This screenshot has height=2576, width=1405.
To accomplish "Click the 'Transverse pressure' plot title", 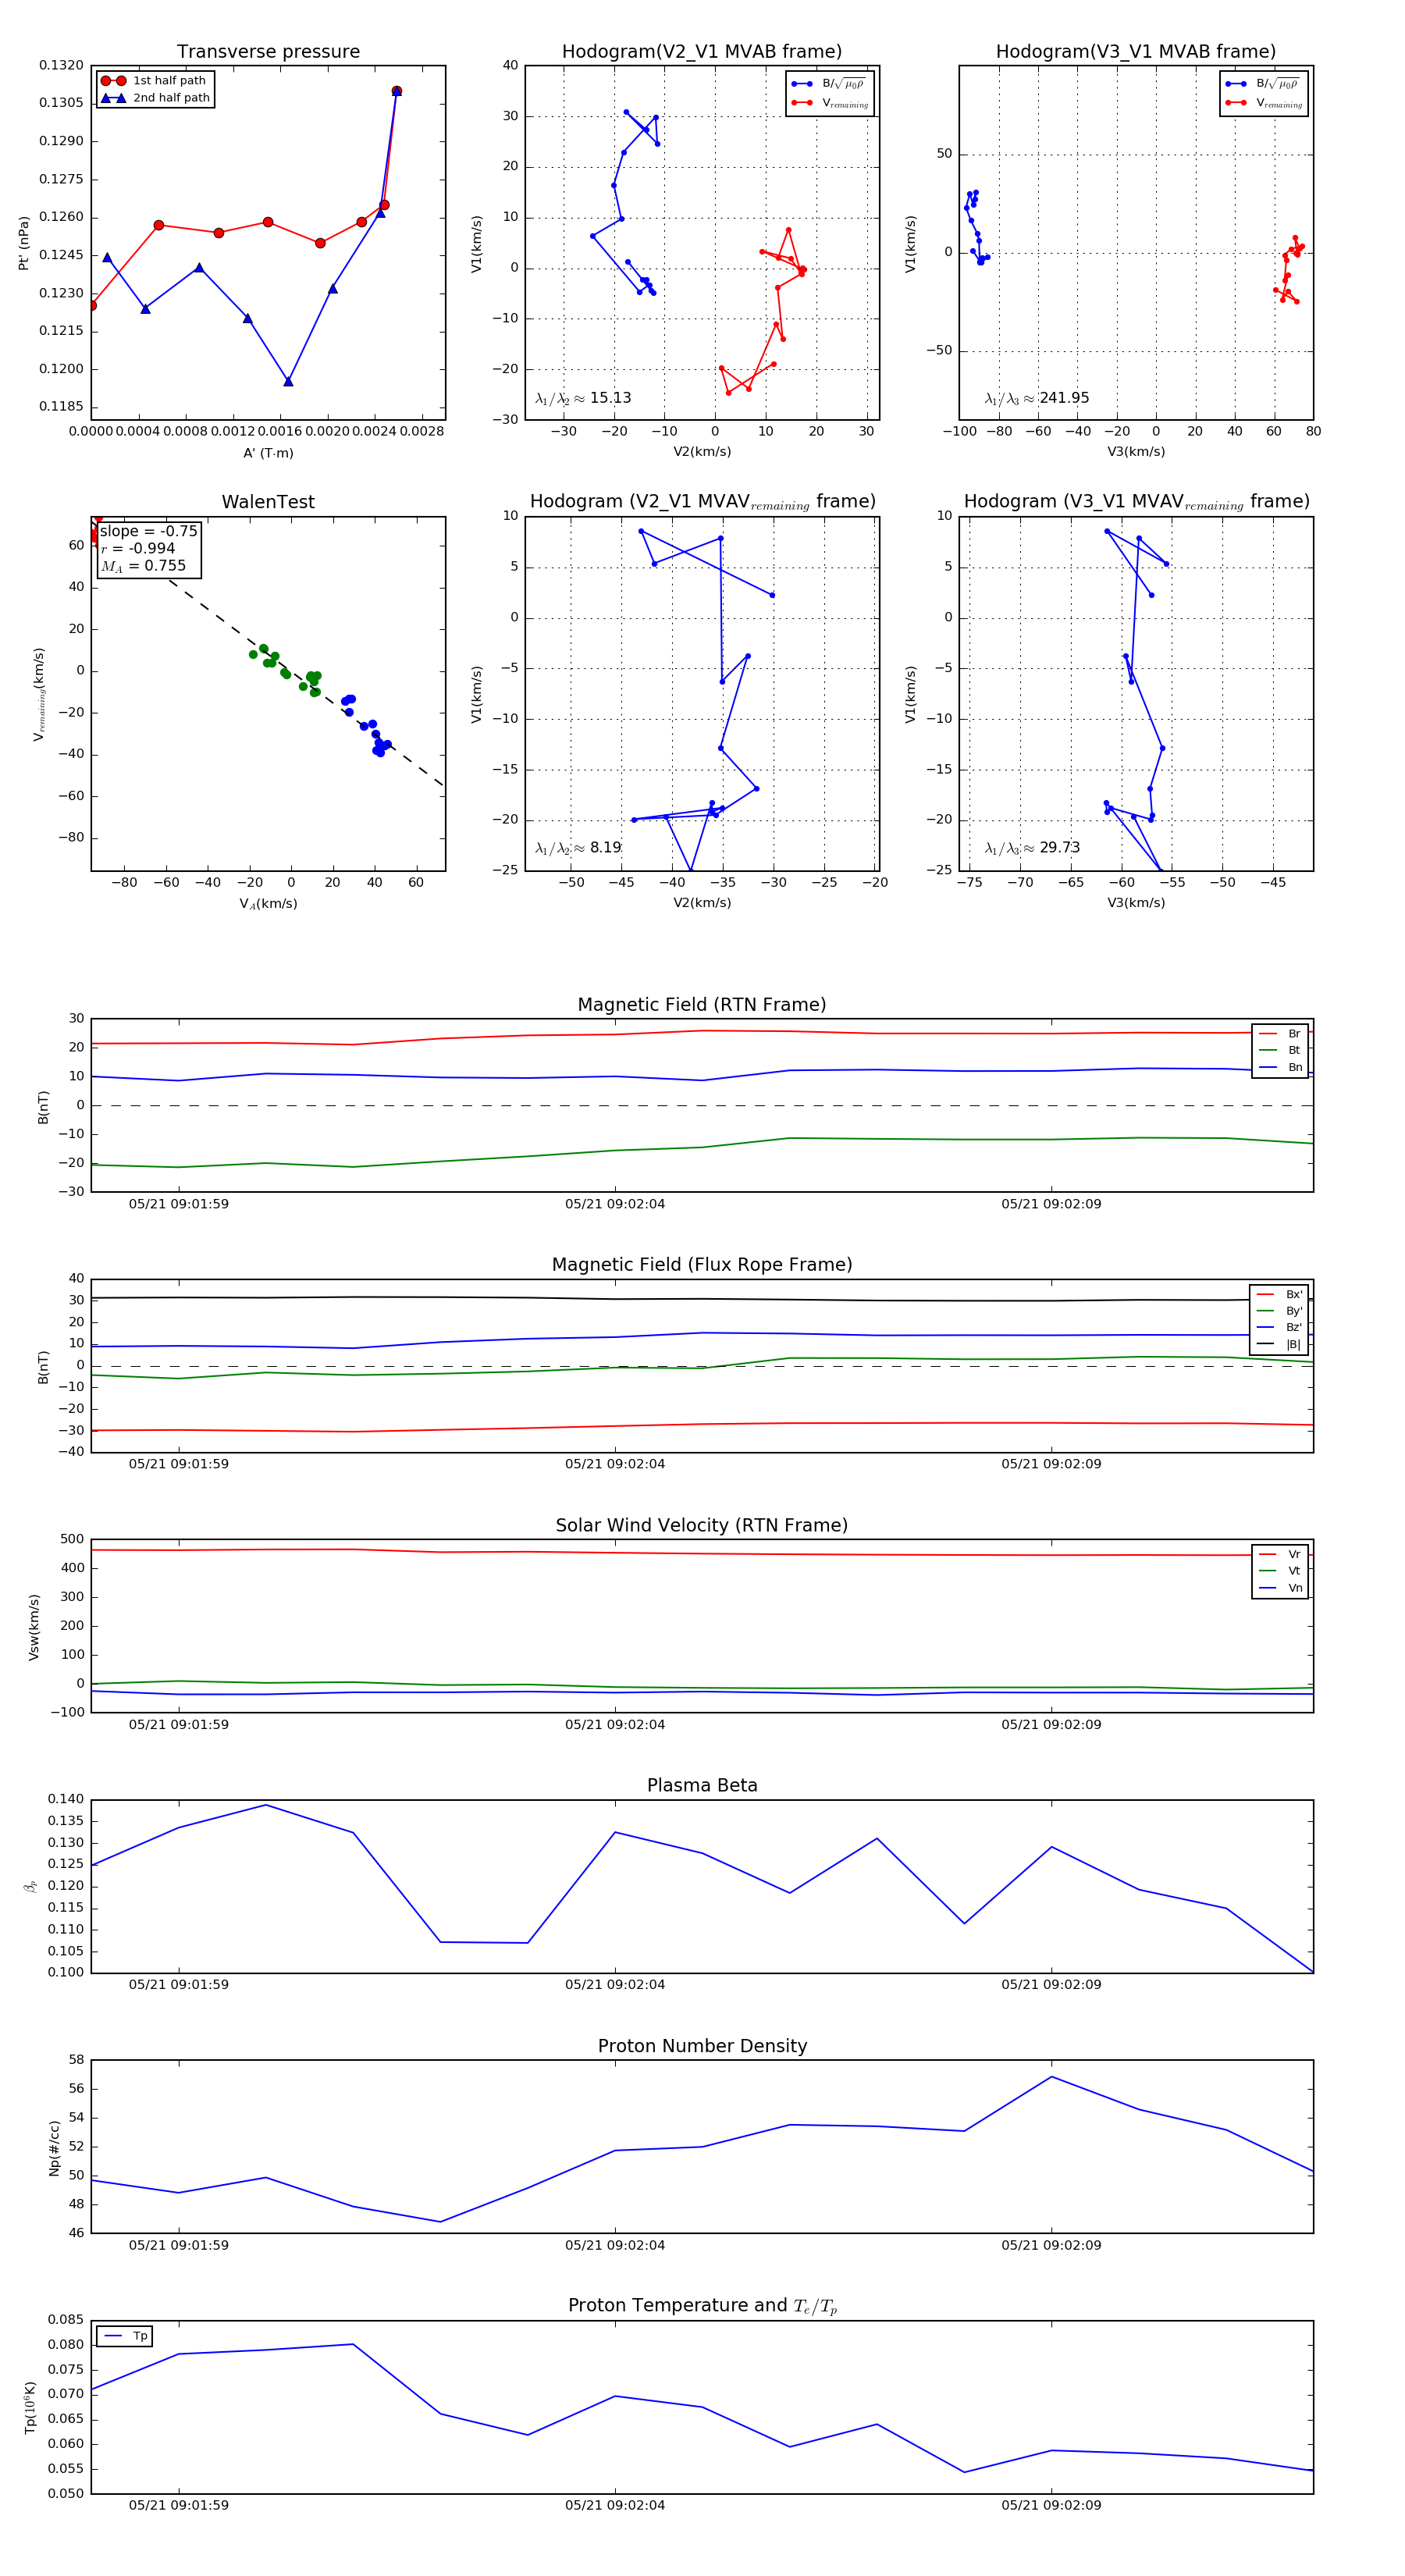I will pyautogui.click(x=268, y=52).
